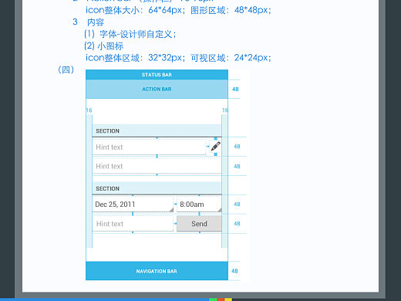The width and height of the screenshot is (401, 301).
Task: Open the Dec 25, 2011 date dropdown
Action: 133,205
